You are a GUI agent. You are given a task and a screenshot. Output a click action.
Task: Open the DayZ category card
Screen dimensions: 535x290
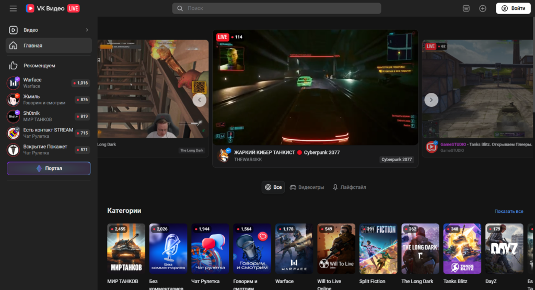[x=504, y=249]
